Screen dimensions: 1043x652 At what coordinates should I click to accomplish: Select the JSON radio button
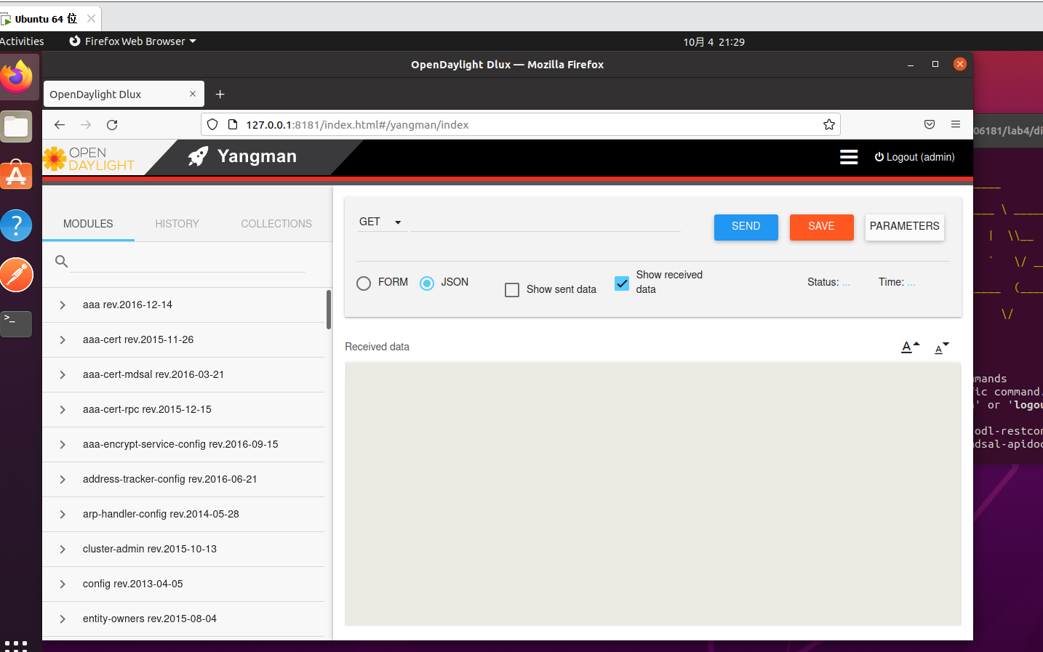pyautogui.click(x=427, y=283)
